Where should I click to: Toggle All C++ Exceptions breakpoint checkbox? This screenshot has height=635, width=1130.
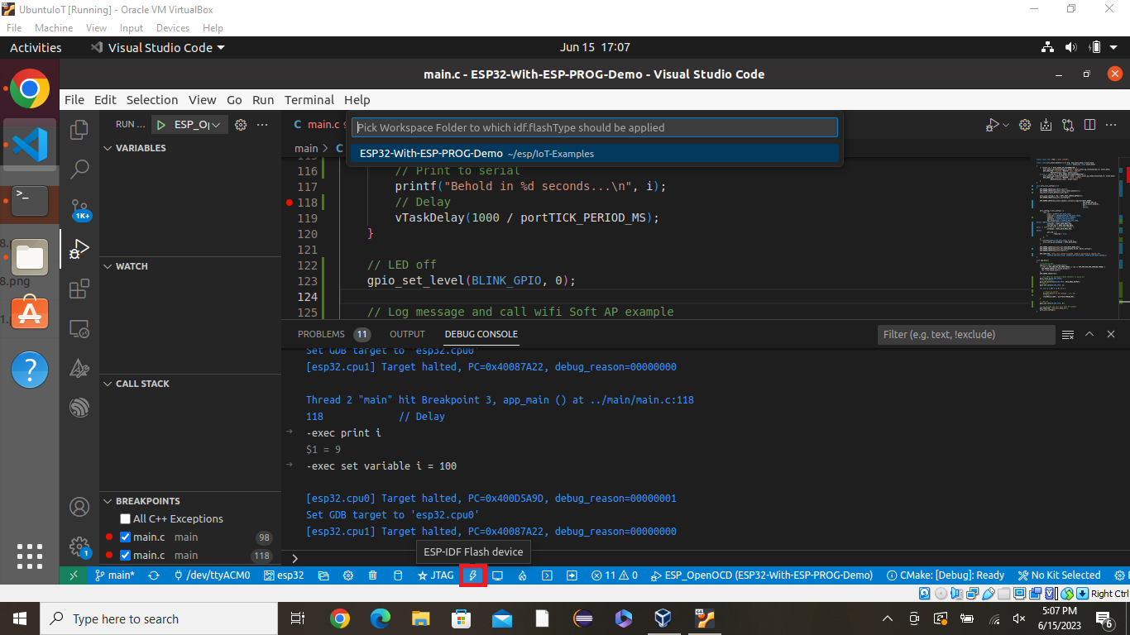[126, 519]
